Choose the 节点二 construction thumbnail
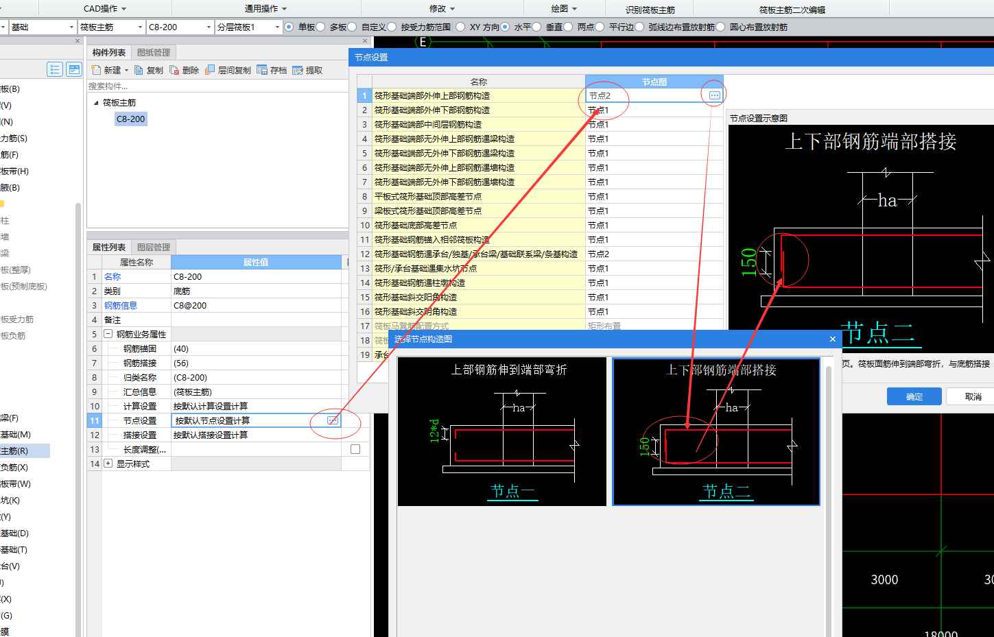 716,431
